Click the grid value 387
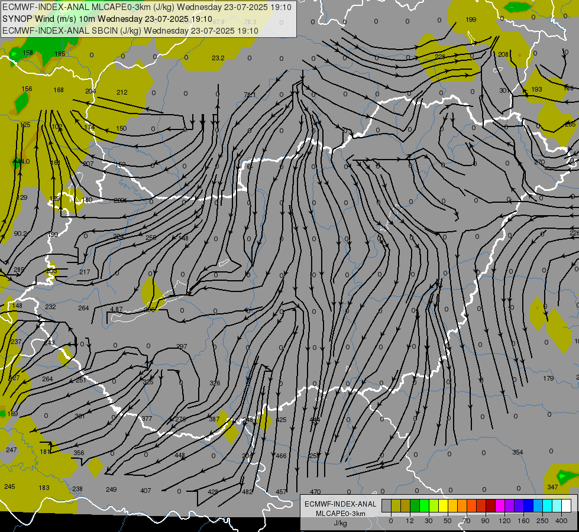The width and height of the screenshot is (579, 532). [214, 419]
